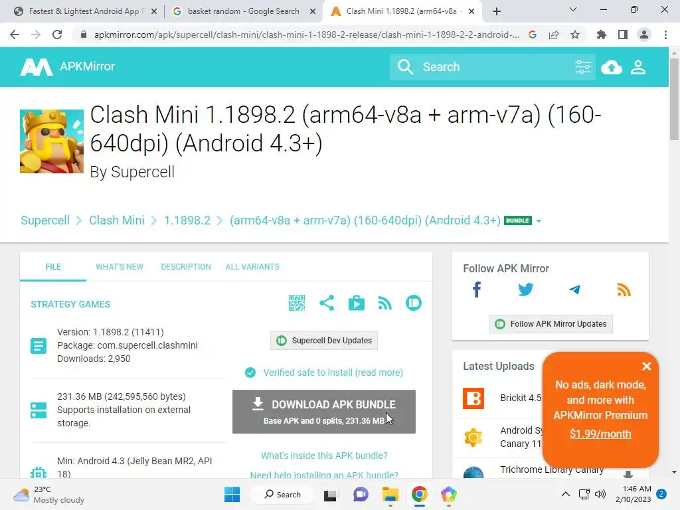This screenshot has width=680, height=510.
Task: Reload the page with browser refresh button
Action: point(57,35)
